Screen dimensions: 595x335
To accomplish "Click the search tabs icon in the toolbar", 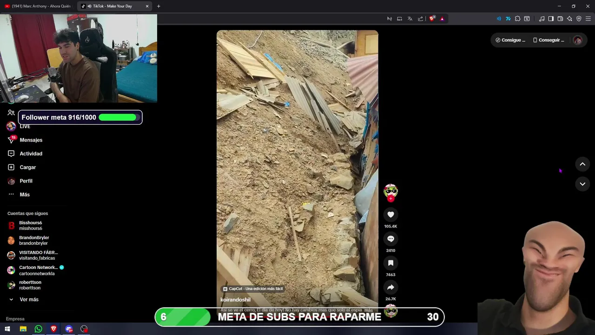I will click(527, 19).
